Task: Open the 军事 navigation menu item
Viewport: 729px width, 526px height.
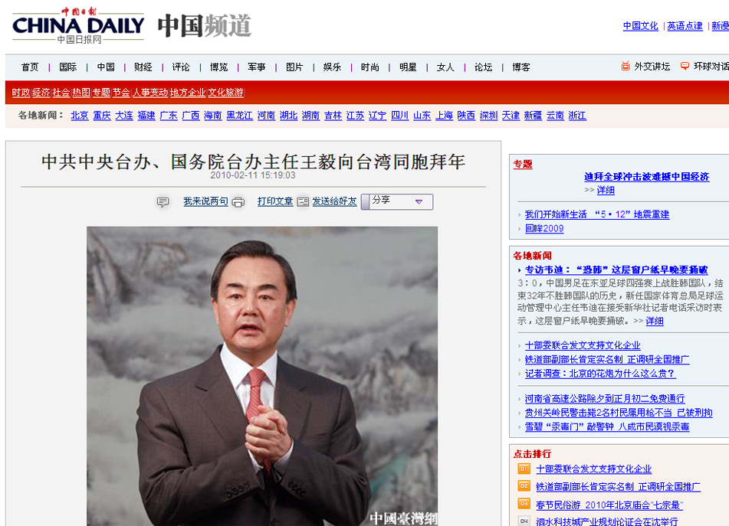Action: [x=256, y=67]
